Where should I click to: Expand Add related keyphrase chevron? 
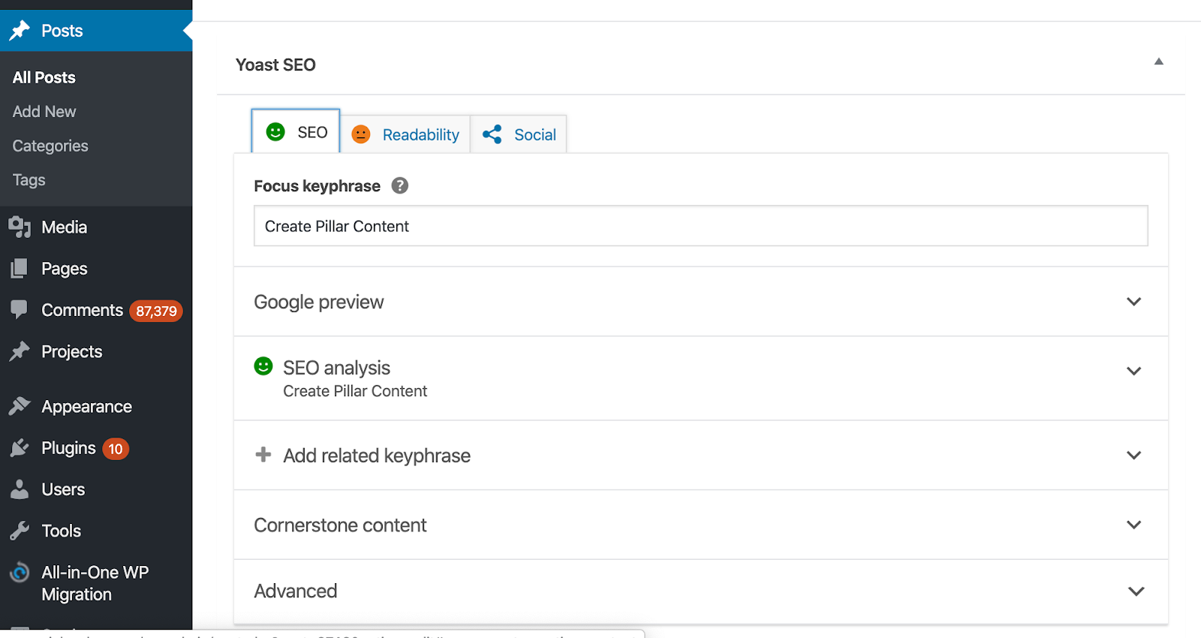[1134, 456]
